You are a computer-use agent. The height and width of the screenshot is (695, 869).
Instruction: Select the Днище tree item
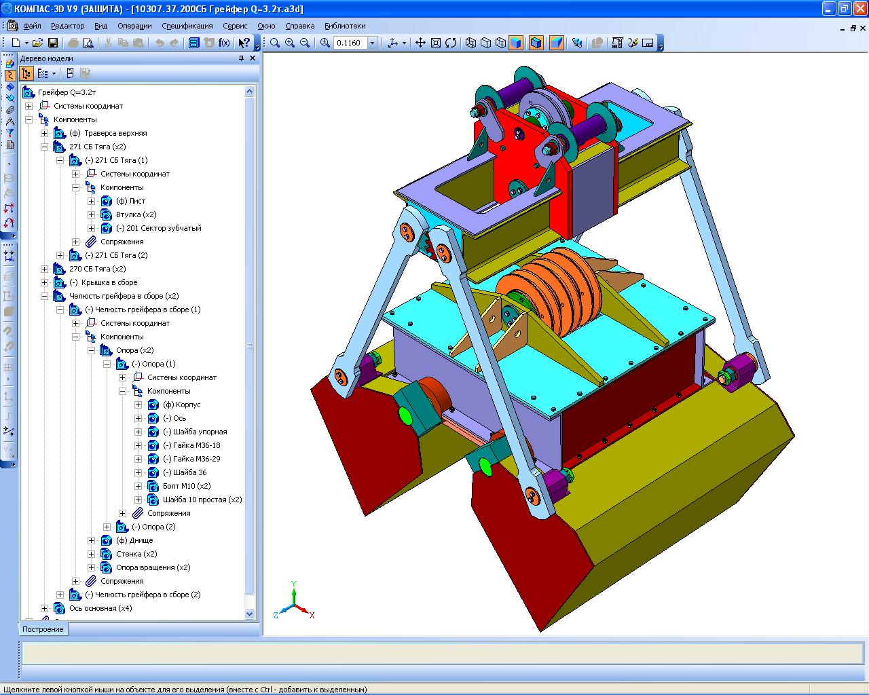point(134,540)
